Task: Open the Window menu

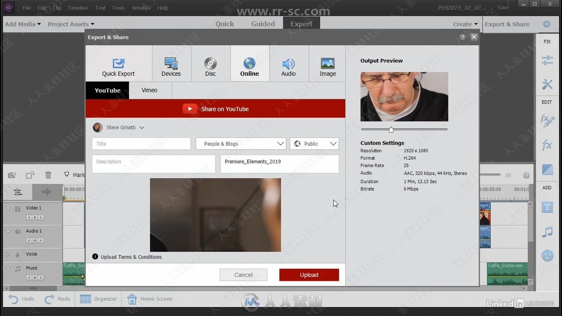Action: coord(141,8)
